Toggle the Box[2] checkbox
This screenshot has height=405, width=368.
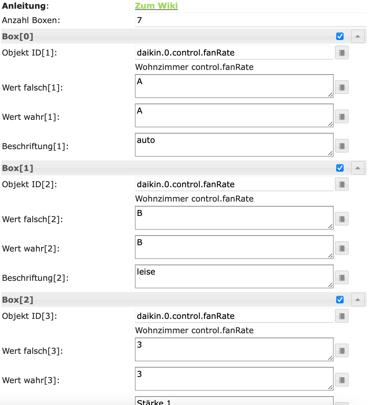(x=340, y=300)
